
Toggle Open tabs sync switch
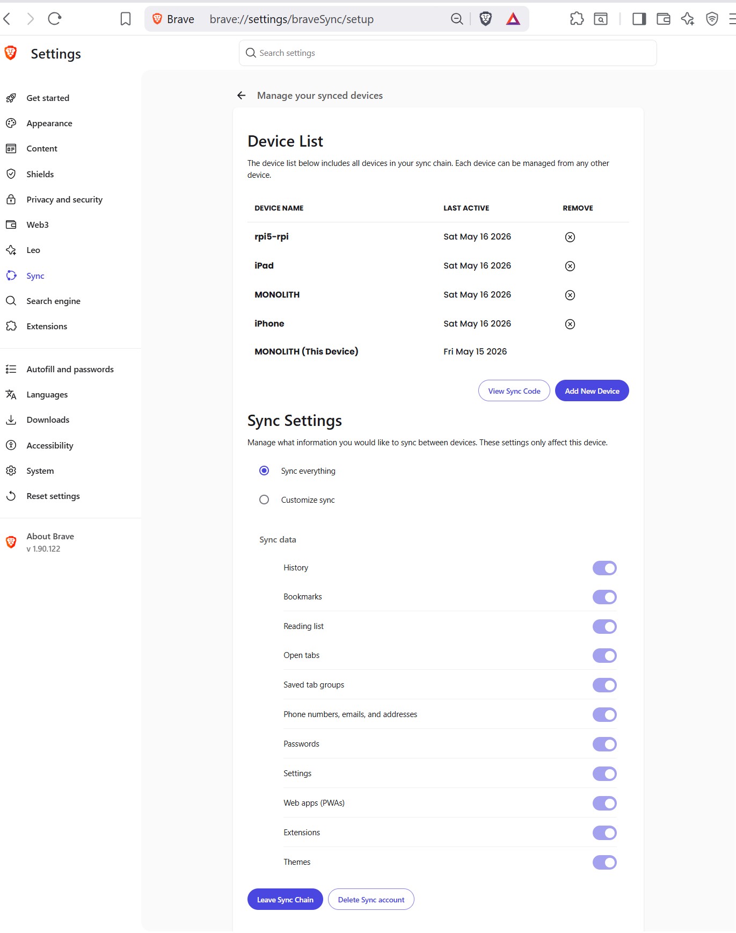click(x=604, y=655)
